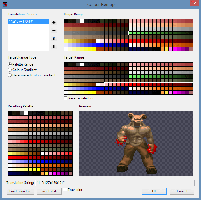Click the Colour Remap title bar icon

(5, 4)
